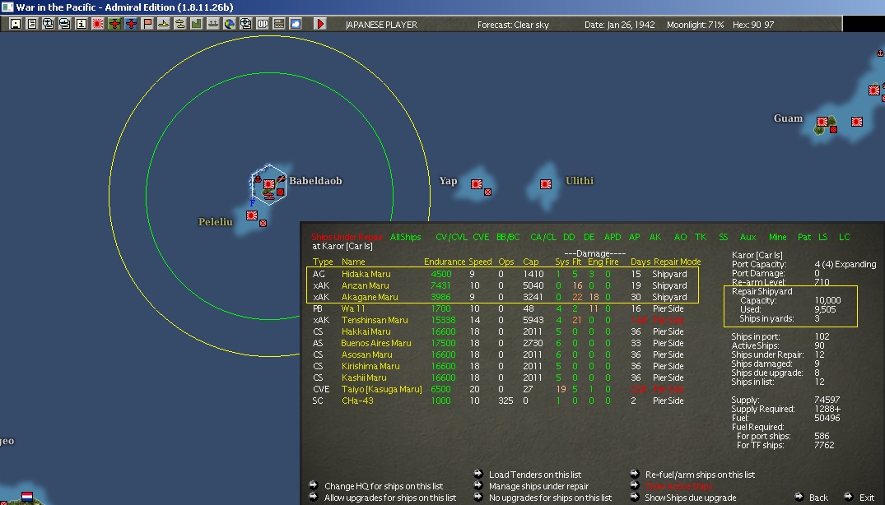885x505 pixels.
Task: Toggle Show Active Ships
Action: pos(679,486)
